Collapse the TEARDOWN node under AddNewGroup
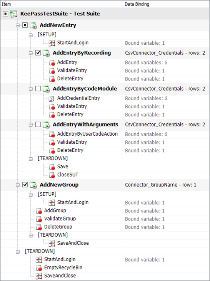 pos(31,236)
